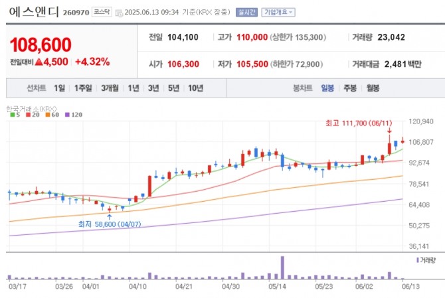Click the orange 60-day moving average swatch
Image resolution: width=445 pixels, height=298 pixels.
[48, 115]
